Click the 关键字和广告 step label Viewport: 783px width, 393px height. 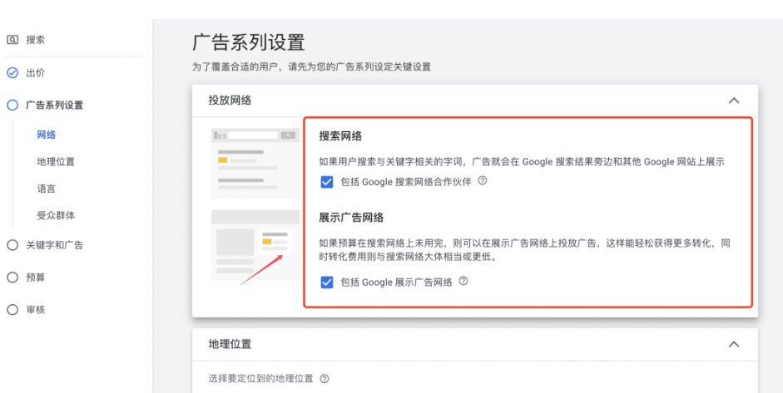tap(55, 245)
